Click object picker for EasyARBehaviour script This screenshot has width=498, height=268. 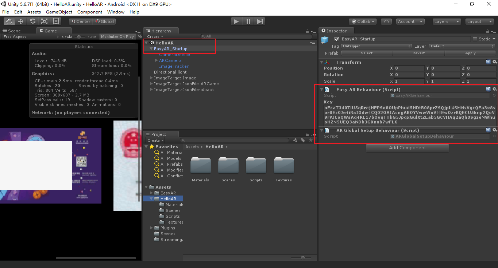[x=494, y=95]
